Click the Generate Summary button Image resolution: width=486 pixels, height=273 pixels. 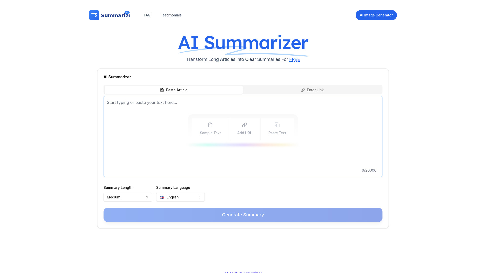coord(243,215)
